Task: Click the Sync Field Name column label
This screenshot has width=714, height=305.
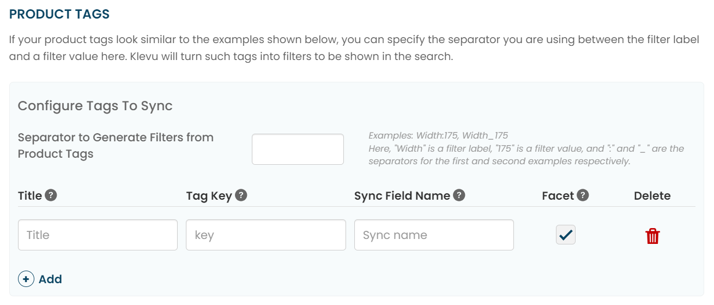Action: 402,195
